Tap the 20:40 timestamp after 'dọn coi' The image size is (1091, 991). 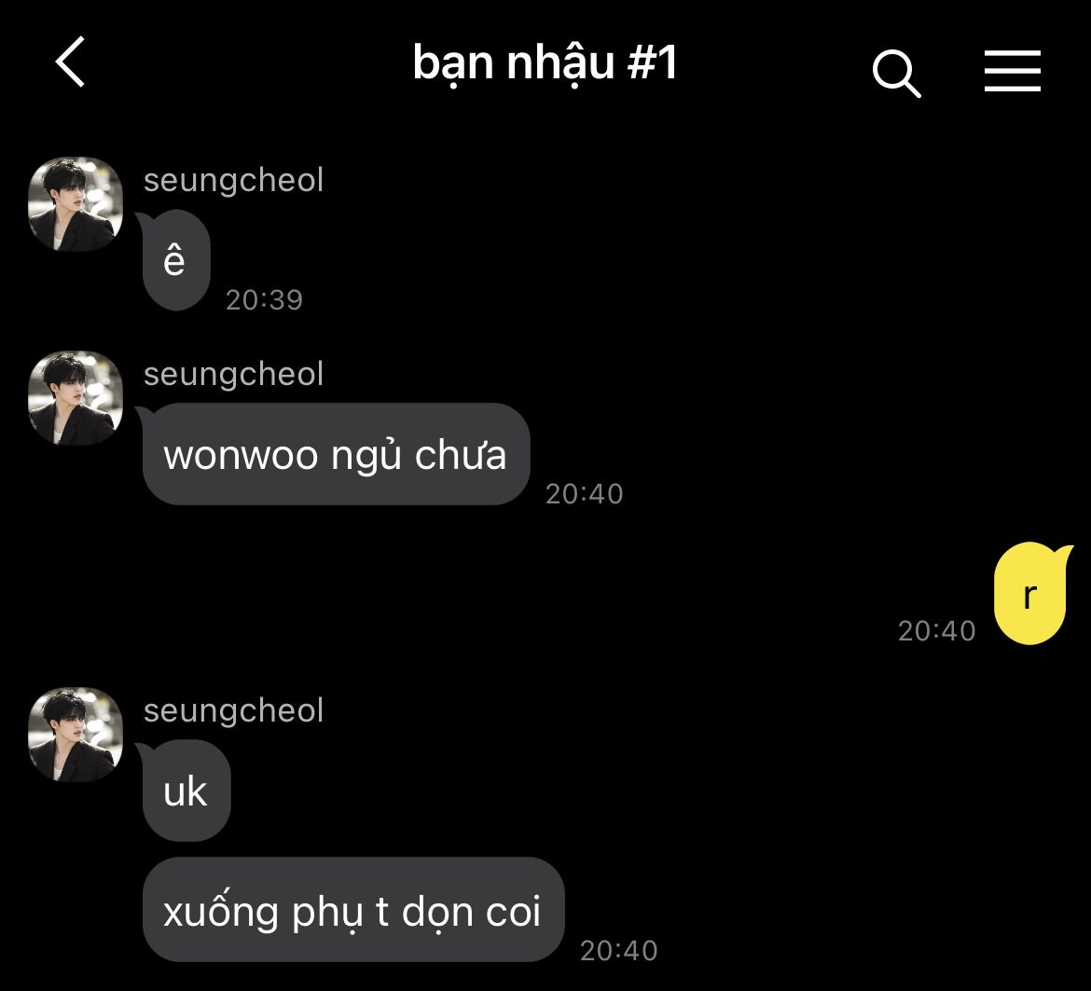coord(619,951)
